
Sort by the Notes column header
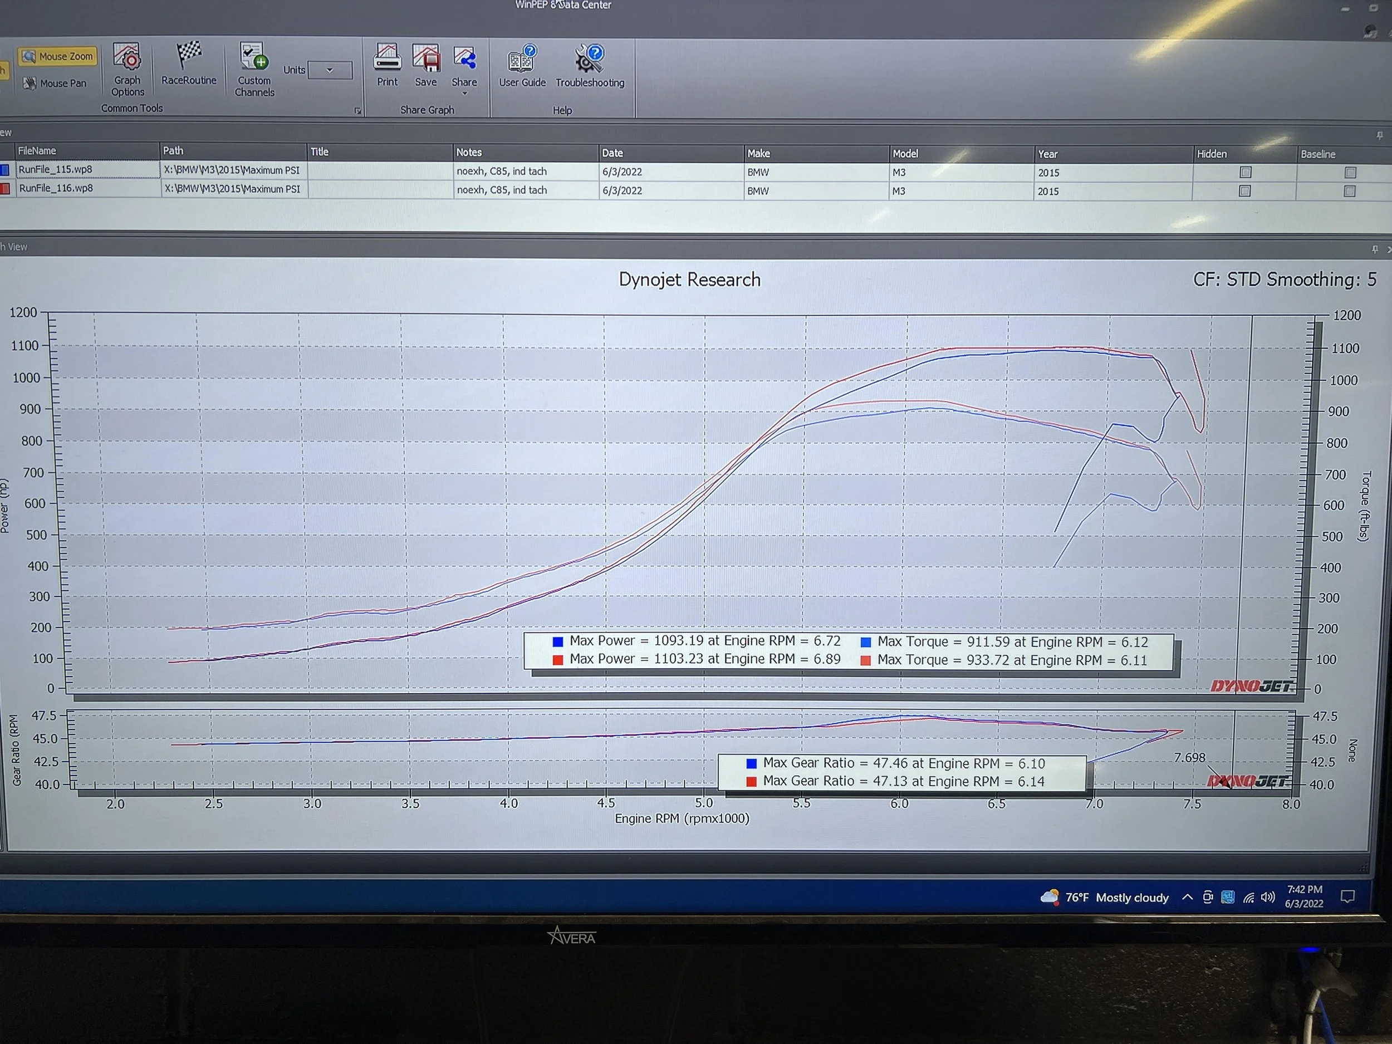[525, 153]
